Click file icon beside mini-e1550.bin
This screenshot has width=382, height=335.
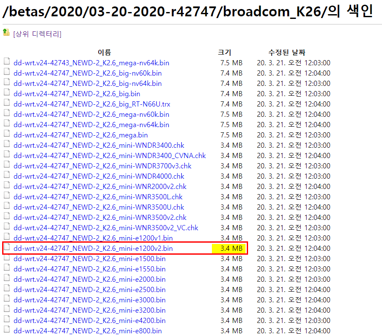(x=7, y=268)
